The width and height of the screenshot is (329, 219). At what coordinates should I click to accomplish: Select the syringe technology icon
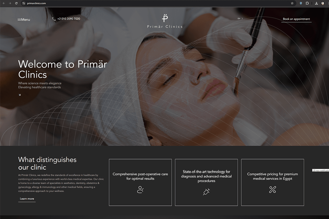pyautogui.click(x=206, y=192)
